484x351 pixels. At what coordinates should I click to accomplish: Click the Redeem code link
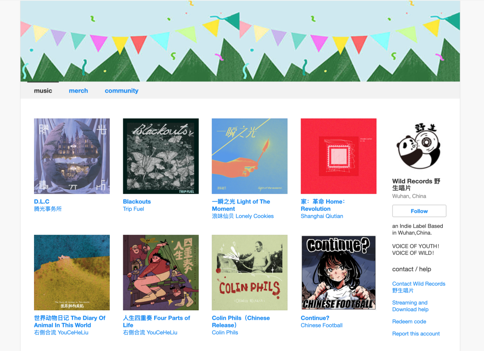409,321
